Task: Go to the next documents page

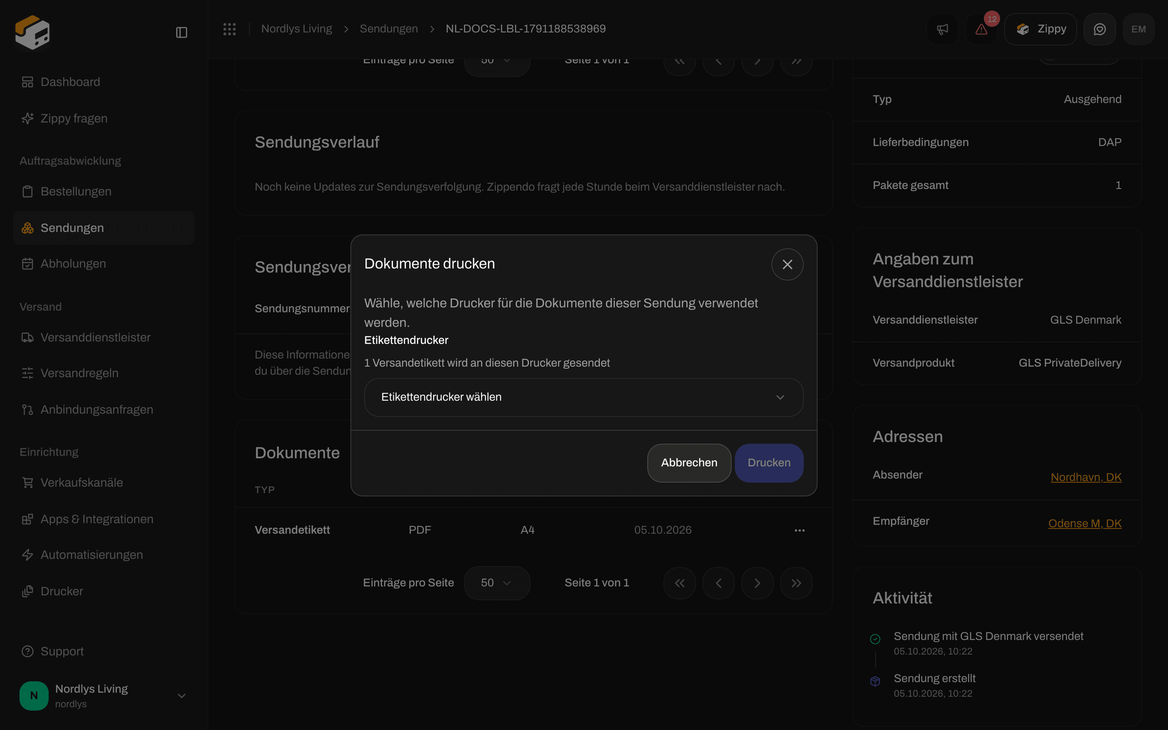Action: [757, 583]
